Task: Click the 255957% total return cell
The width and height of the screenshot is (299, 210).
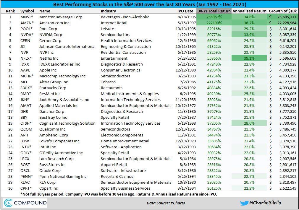Action: [x=214, y=17]
